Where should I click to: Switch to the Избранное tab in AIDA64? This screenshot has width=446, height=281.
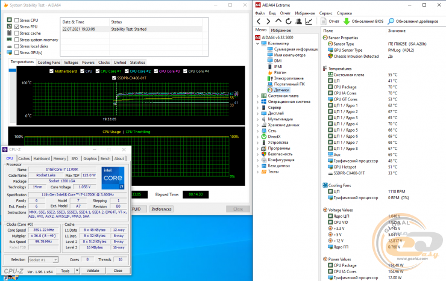pyautogui.click(x=281, y=30)
